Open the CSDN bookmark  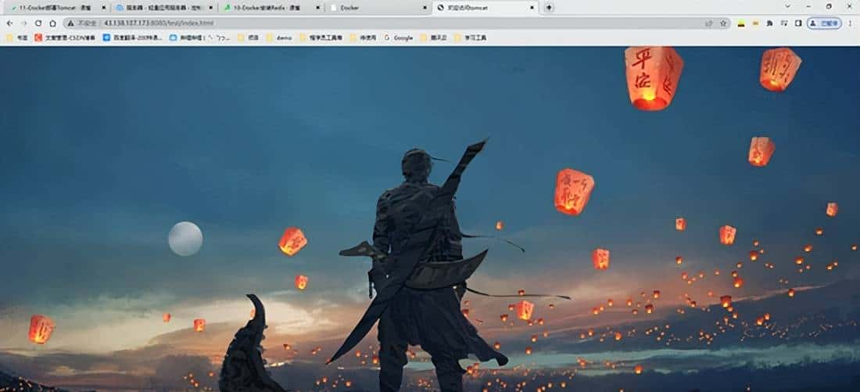pyautogui.click(x=65, y=38)
